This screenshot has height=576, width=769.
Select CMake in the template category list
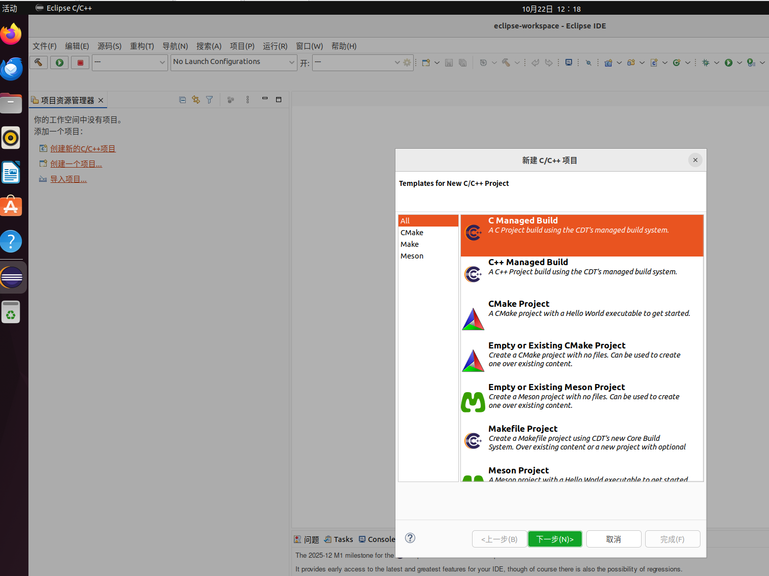[x=428, y=233]
